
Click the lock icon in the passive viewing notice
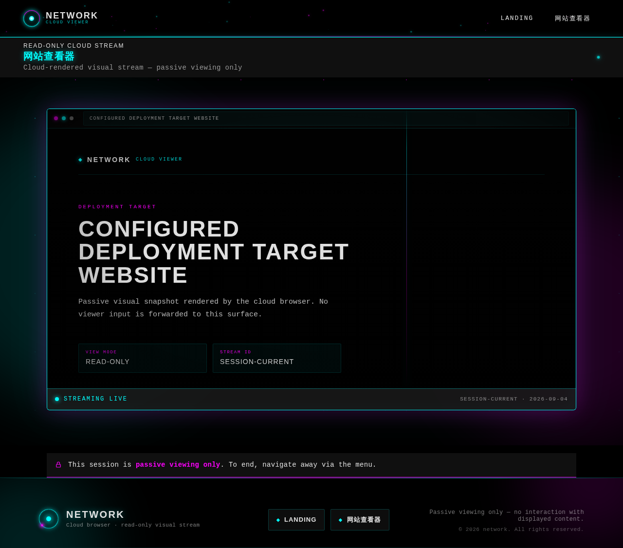tap(58, 465)
